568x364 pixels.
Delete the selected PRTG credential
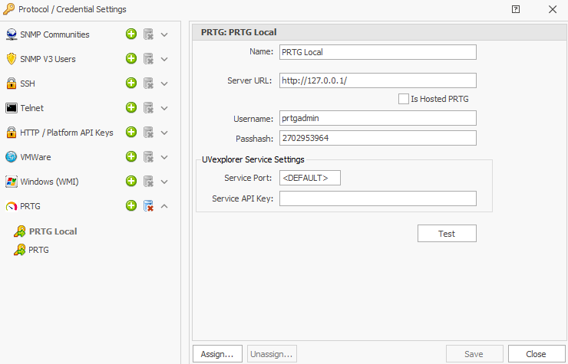tap(148, 206)
